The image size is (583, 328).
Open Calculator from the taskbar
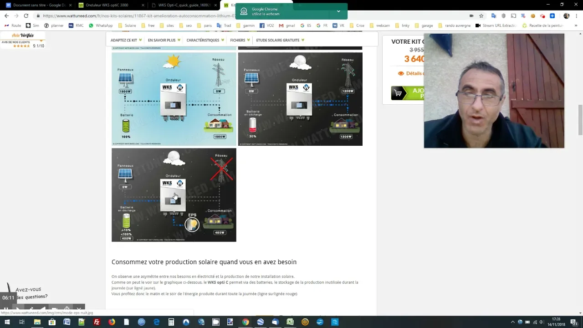click(171, 322)
